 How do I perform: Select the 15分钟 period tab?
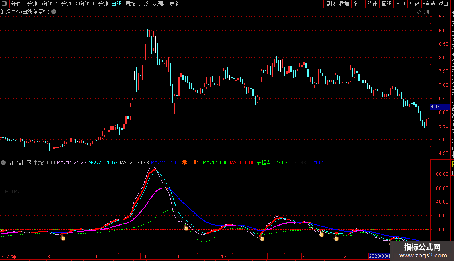coord(63,4)
